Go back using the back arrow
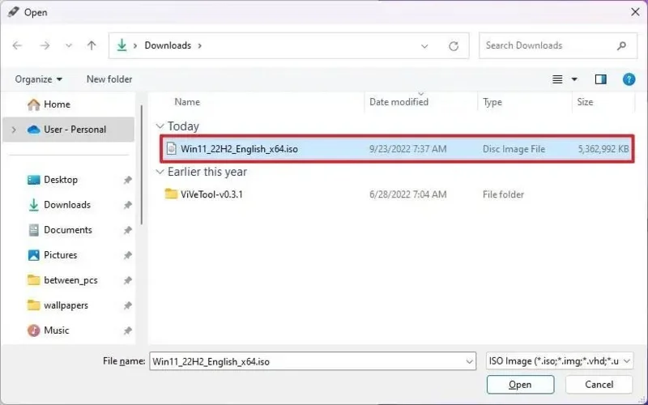This screenshot has height=405, width=648. click(17, 45)
